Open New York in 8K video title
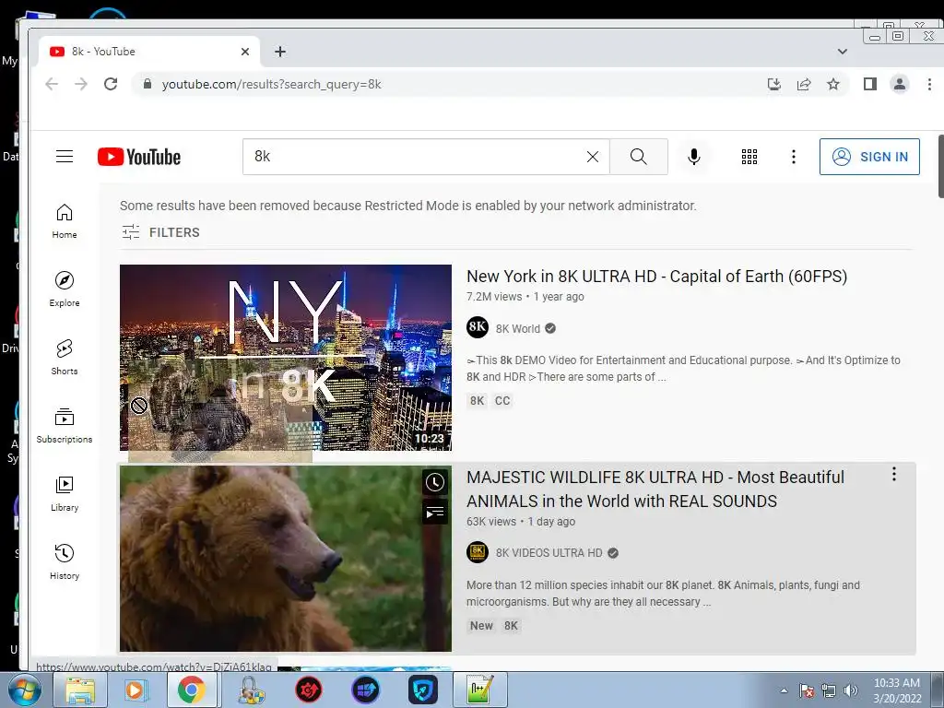The image size is (944, 708). click(656, 277)
